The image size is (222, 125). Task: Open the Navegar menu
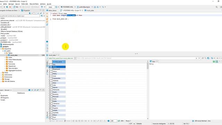point(11,4)
